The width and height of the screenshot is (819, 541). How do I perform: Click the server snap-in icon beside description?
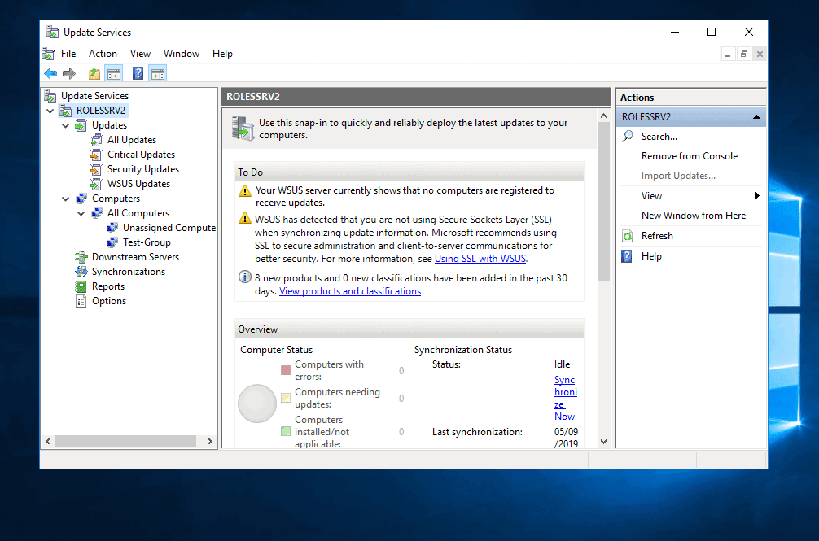point(243,129)
